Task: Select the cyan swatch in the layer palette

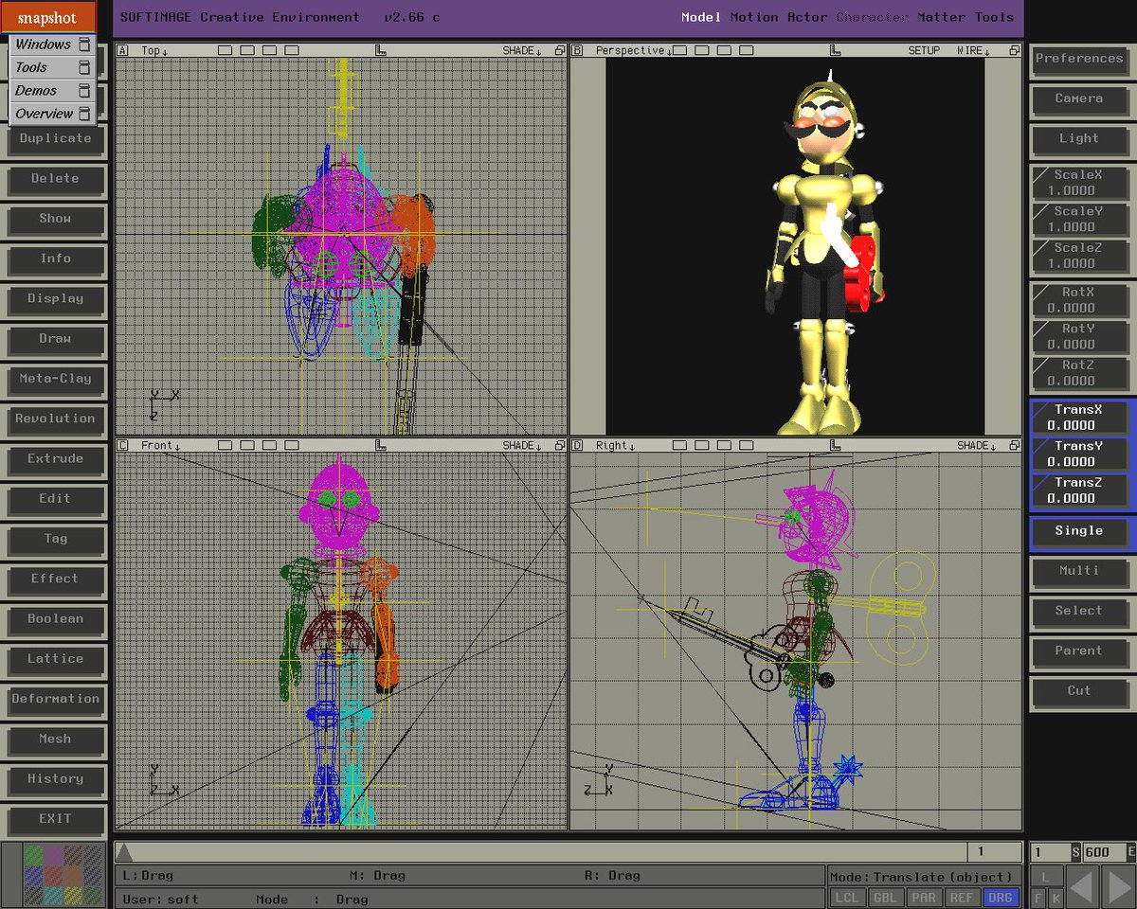Action: click(53, 894)
